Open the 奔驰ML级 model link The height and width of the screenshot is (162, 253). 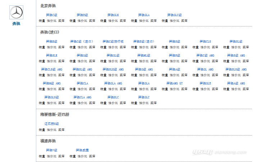click(143, 55)
